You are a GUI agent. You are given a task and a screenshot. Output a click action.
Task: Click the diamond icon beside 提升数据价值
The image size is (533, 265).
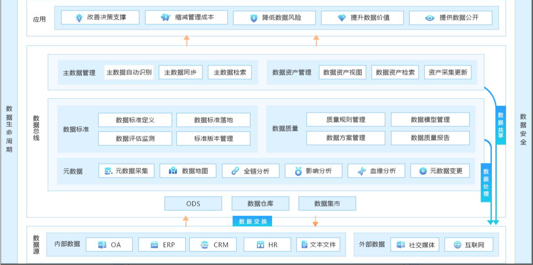pos(342,18)
